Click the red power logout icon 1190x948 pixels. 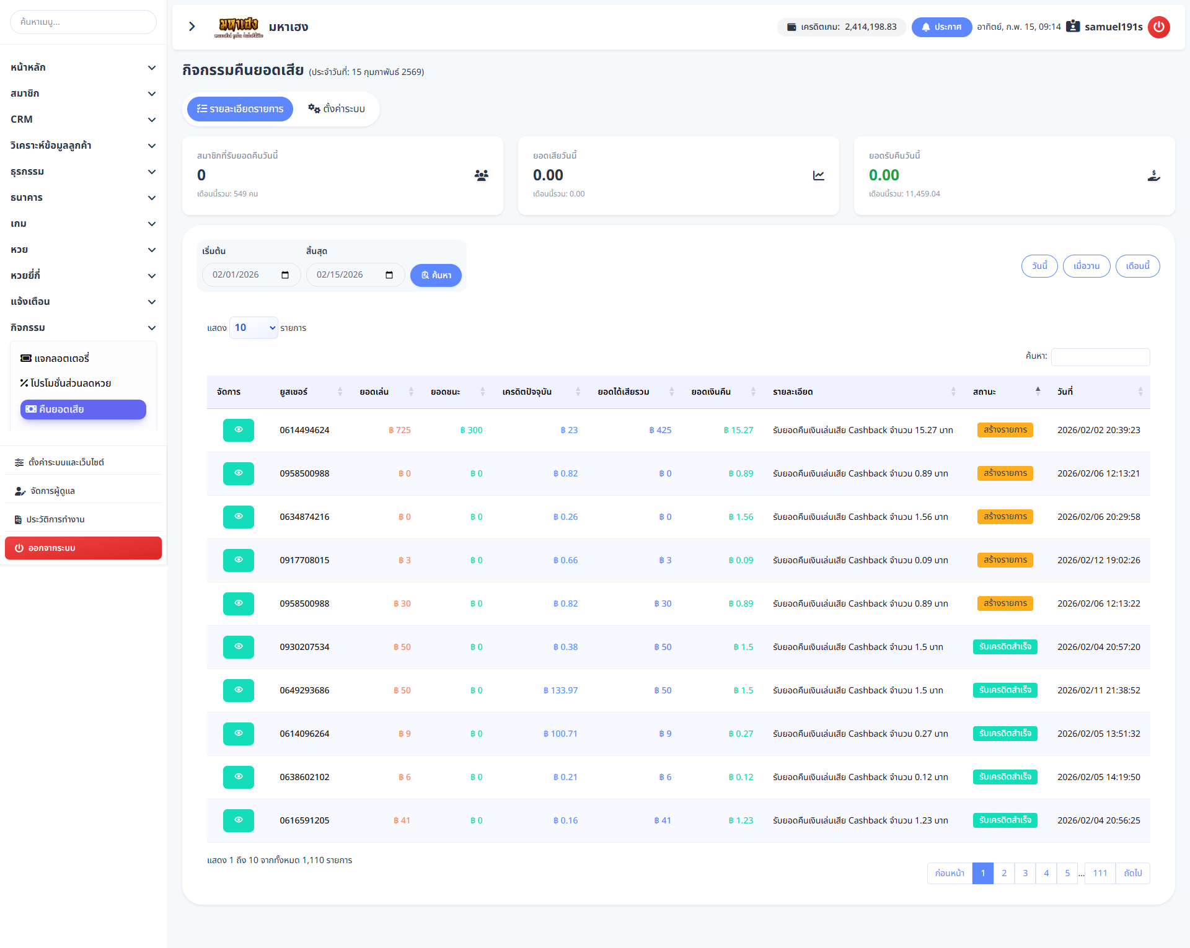tap(1158, 27)
